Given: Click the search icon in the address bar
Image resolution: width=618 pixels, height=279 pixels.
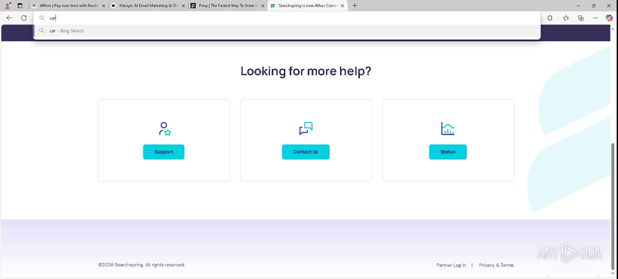Looking at the screenshot, I should [42, 18].
